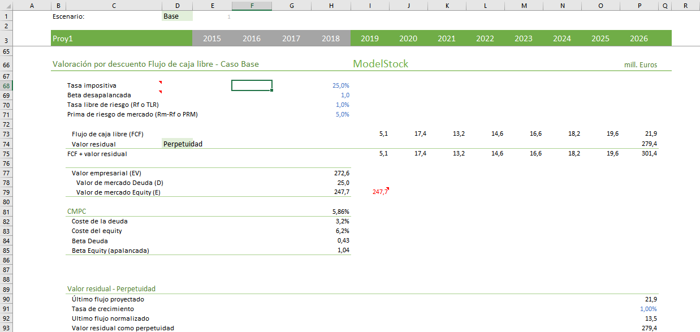700x332 pixels.
Task: Open the Base scenario cell
Action: pos(176,16)
